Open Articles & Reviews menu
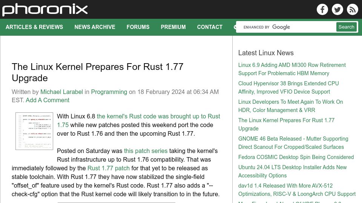This screenshot has width=362, height=203. click(34, 27)
